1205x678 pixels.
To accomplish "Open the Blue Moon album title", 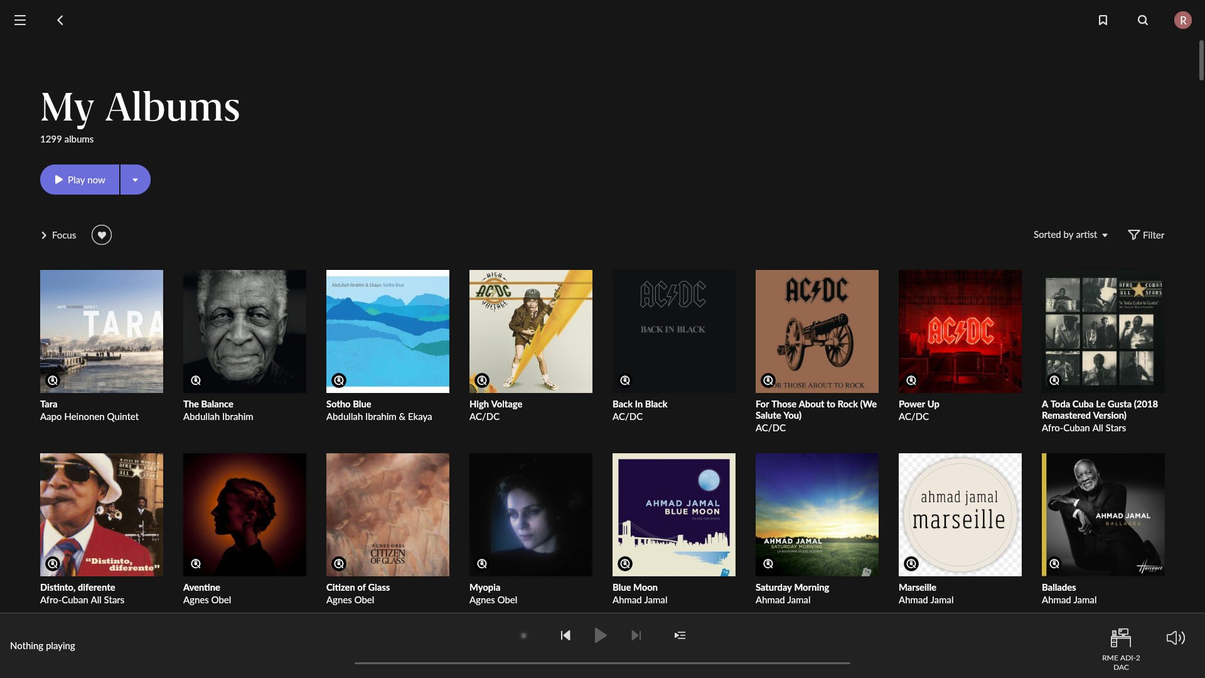I will (x=635, y=588).
